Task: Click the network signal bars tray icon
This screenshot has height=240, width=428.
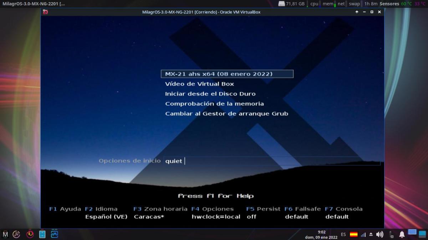Action: click(363, 235)
